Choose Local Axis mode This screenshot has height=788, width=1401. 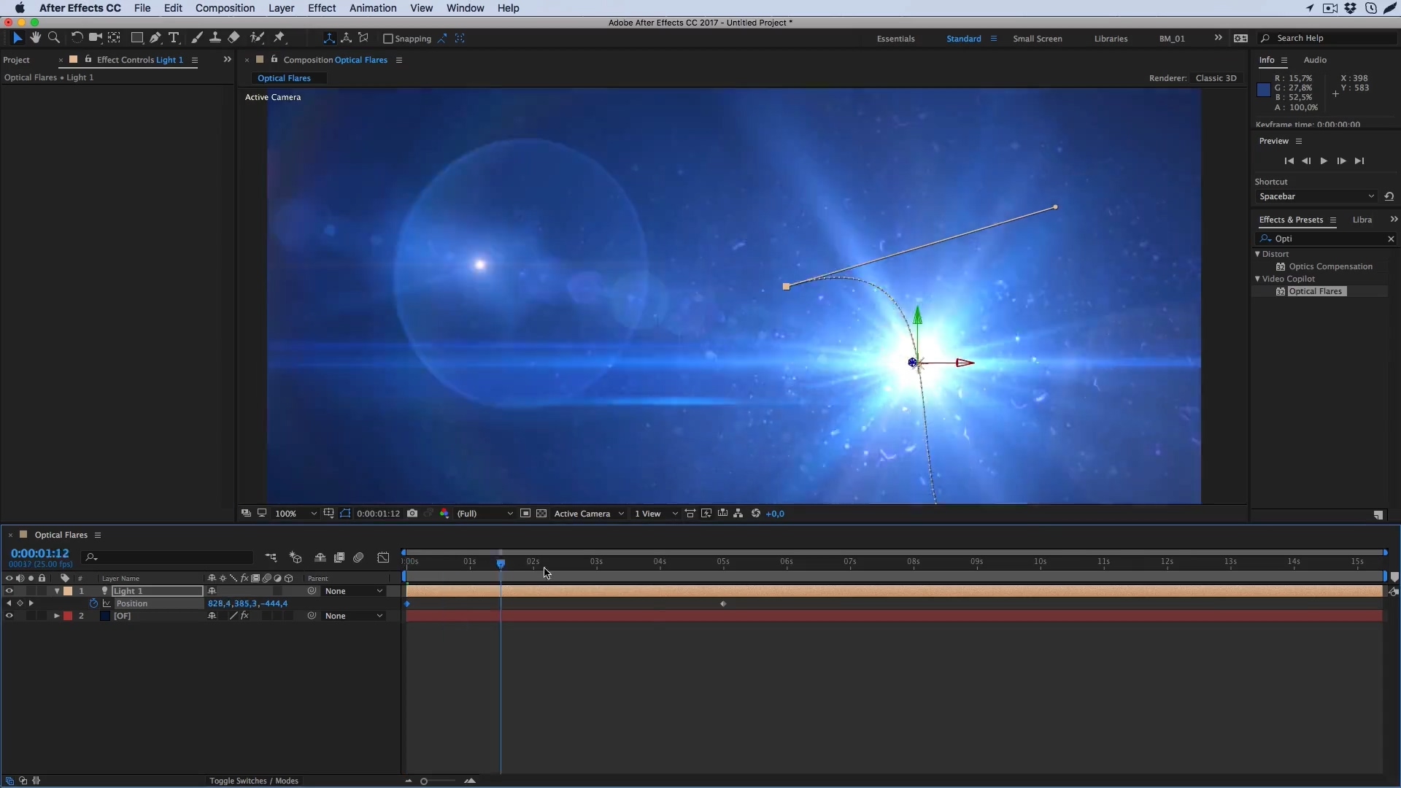pos(329,38)
